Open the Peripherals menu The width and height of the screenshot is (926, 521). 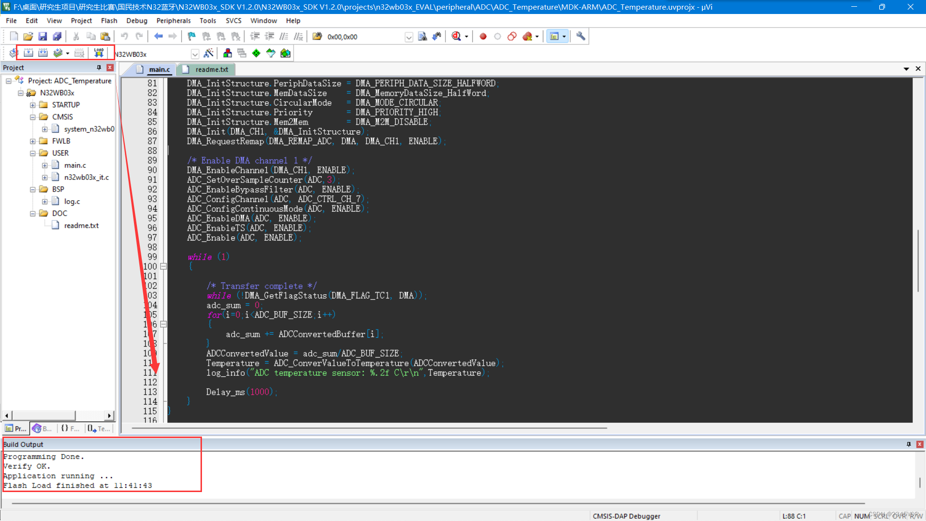(x=173, y=20)
